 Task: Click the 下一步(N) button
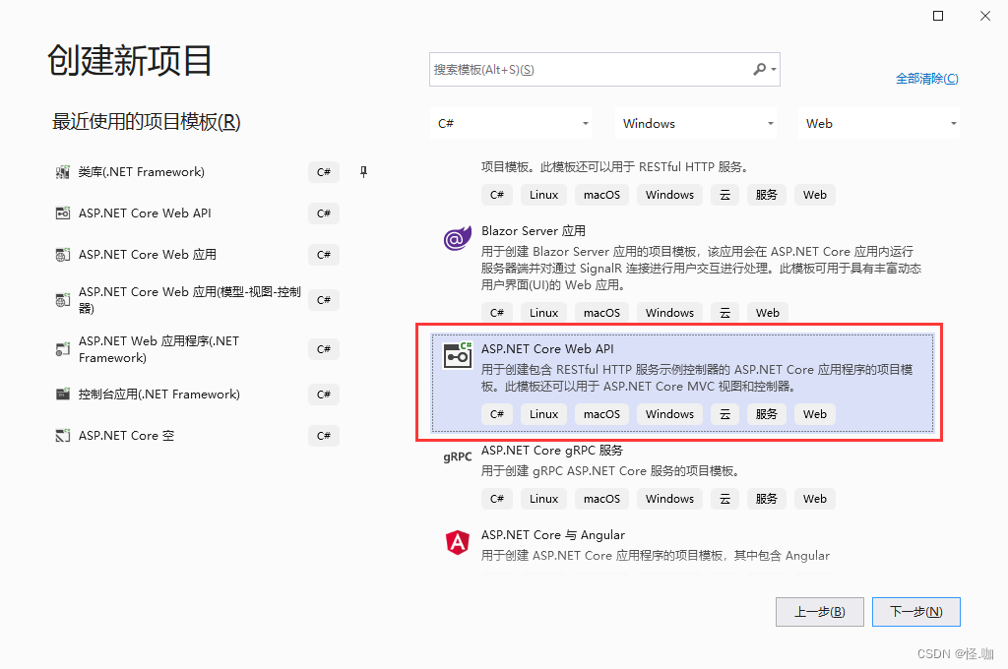[916, 612]
